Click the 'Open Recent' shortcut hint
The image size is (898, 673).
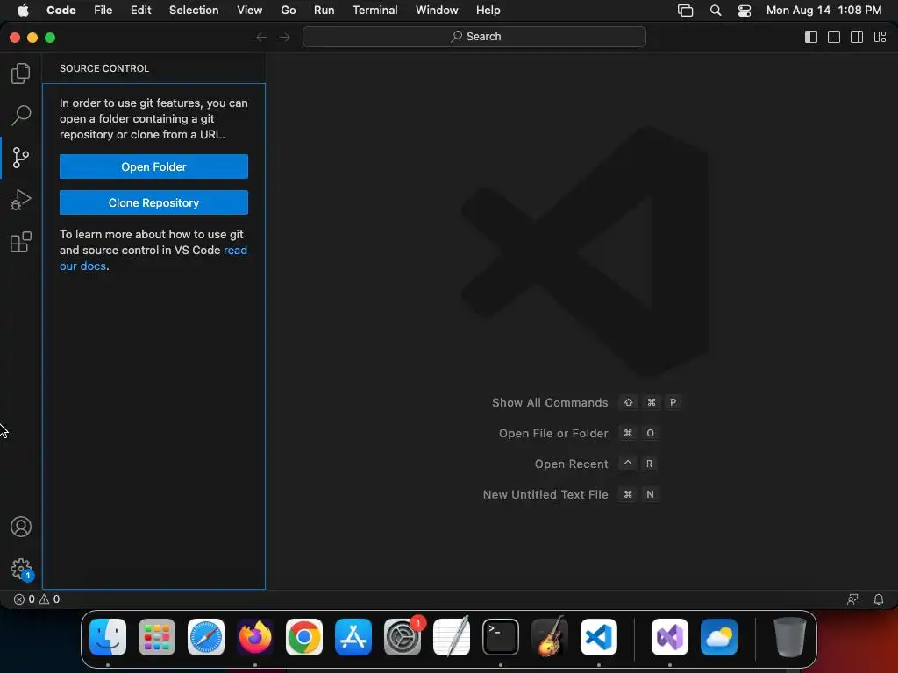tap(595, 464)
